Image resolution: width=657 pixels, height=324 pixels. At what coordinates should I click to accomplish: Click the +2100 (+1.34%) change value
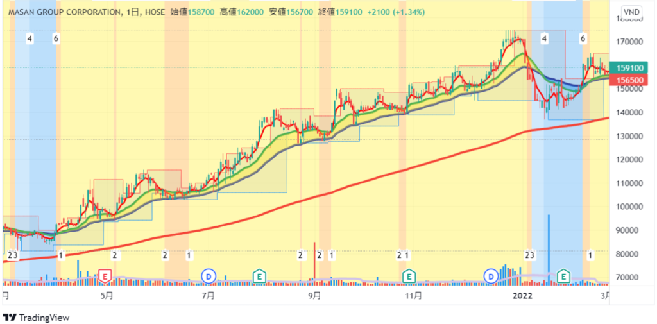(396, 12)
